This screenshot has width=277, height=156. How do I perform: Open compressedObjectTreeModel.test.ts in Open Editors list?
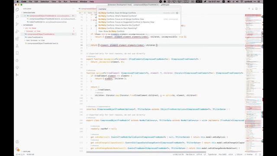tap(48, 19)
